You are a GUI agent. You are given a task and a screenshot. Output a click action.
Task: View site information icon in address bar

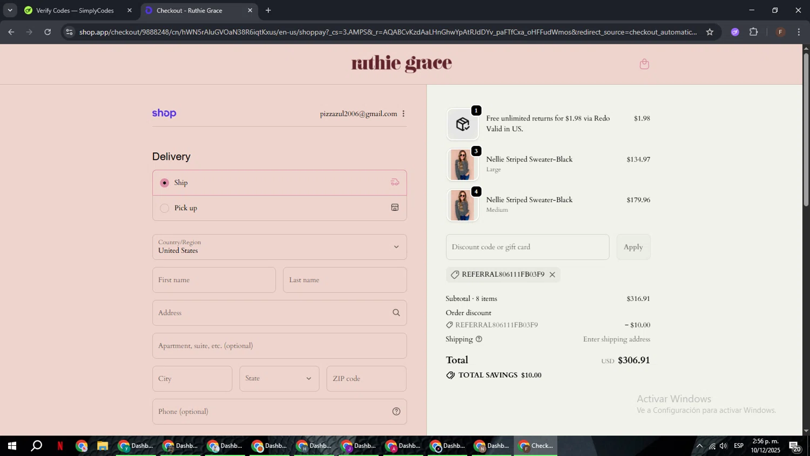[x=69, y=32]
